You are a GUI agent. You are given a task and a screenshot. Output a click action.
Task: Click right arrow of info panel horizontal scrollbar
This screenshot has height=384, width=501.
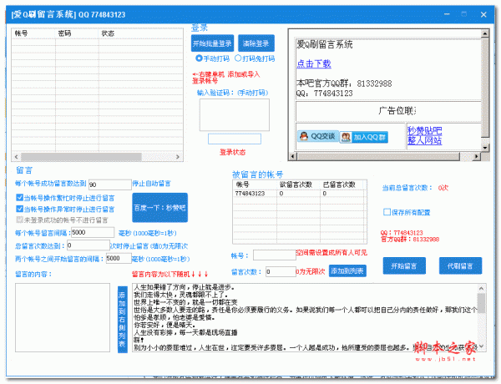point(477,156)
